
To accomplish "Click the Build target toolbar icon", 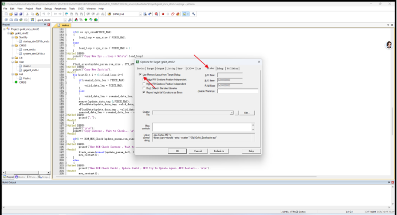I will pyautogui.click(x=11, y=19).
